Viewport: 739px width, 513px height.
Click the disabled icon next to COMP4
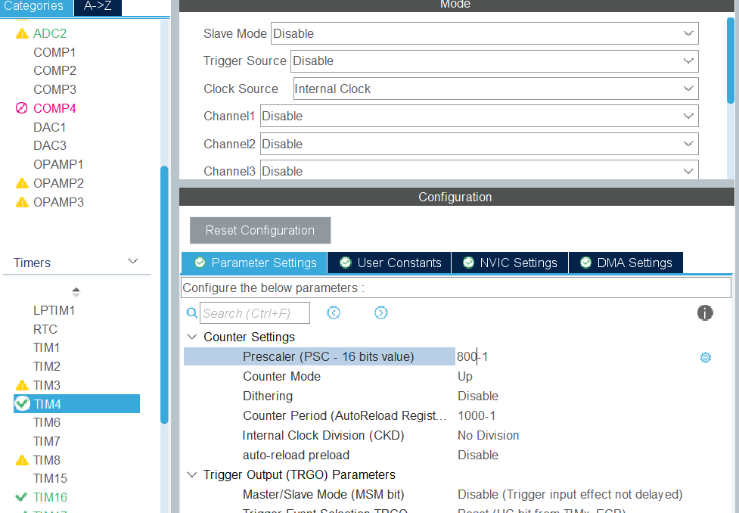[22, 108]
